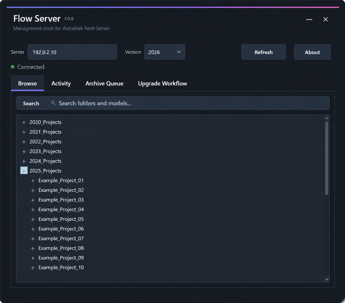
Task: Expand Example_Project_10 node
Action: (33, 268)
